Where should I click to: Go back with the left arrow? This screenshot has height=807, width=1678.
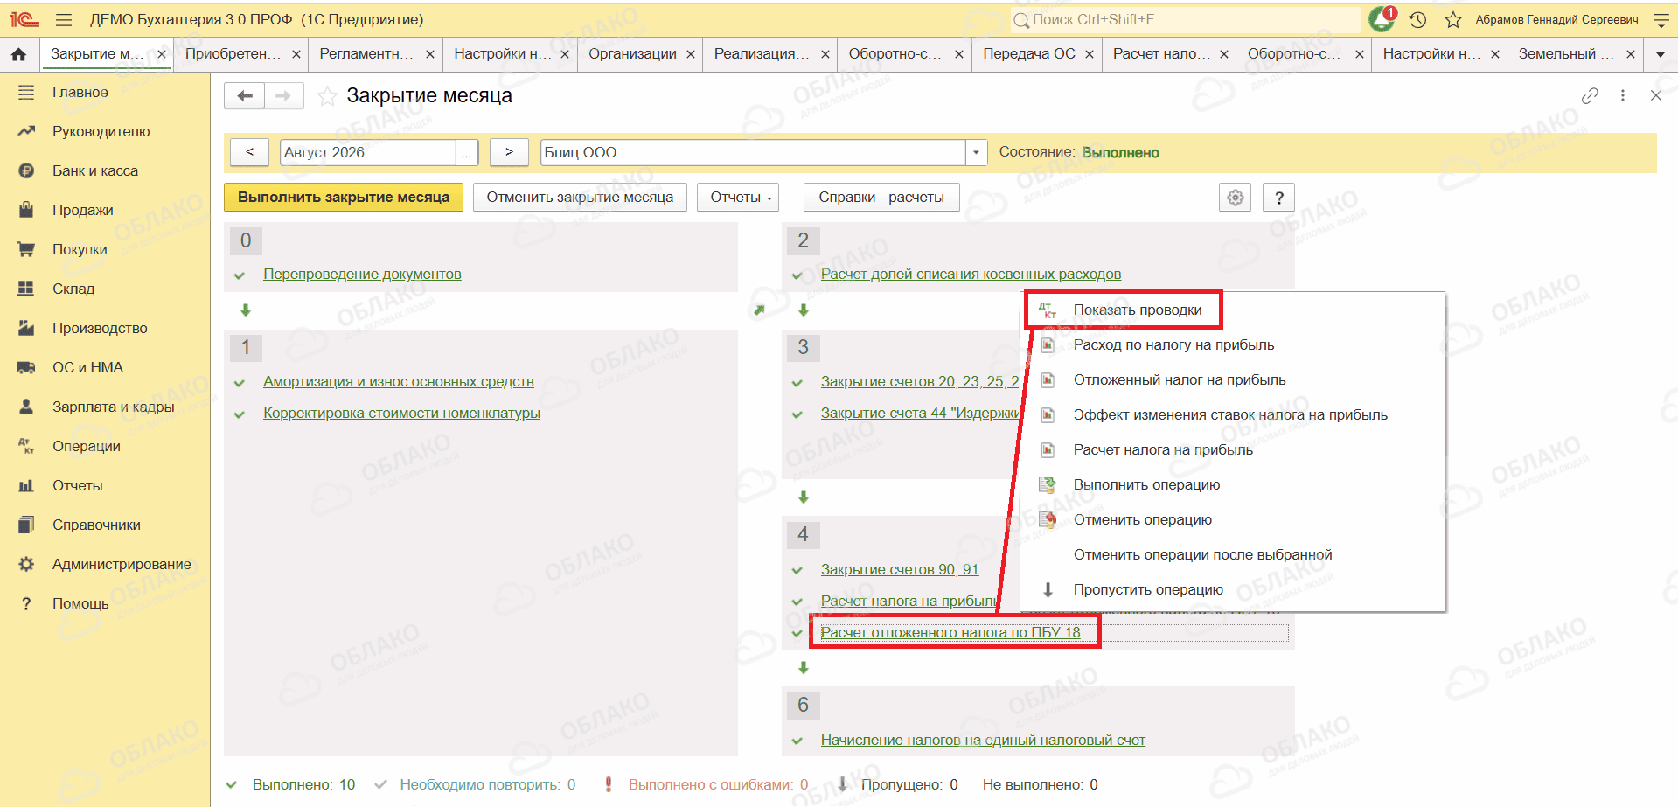[245, 95]
